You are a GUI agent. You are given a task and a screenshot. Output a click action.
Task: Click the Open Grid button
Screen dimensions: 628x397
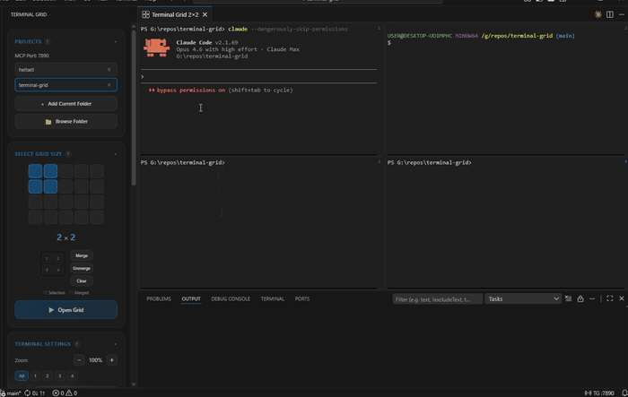point(66,310)
